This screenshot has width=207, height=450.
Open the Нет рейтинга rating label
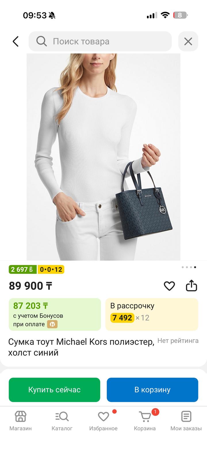[178, 341]
